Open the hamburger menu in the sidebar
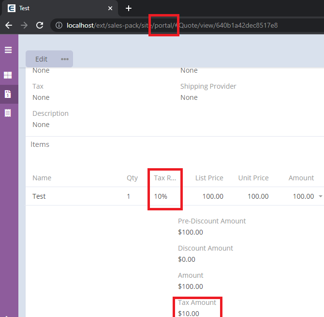This screenshot has width=324, height=317. click(x=8, y=50)
